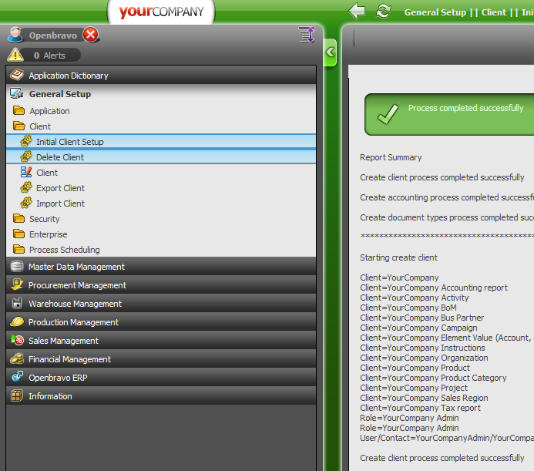Click the Process Scheduling folder icon
Viewport: 534px width, 471px height.
(18, 249)
